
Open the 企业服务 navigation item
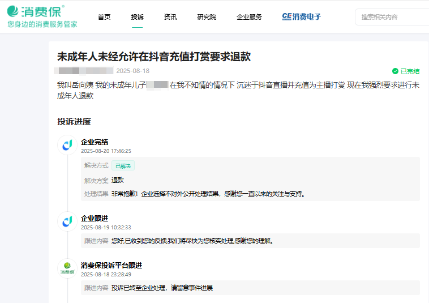[249, 17]
